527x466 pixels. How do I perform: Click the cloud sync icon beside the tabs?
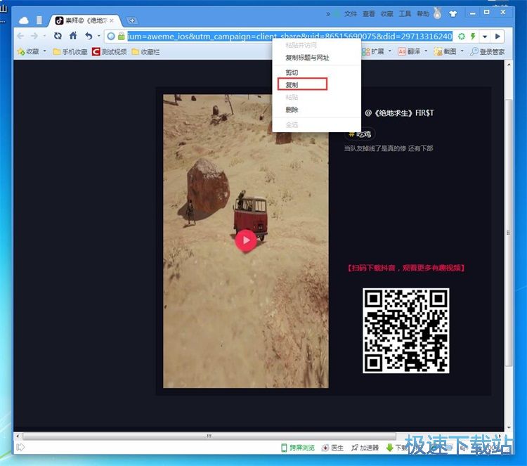23,20
